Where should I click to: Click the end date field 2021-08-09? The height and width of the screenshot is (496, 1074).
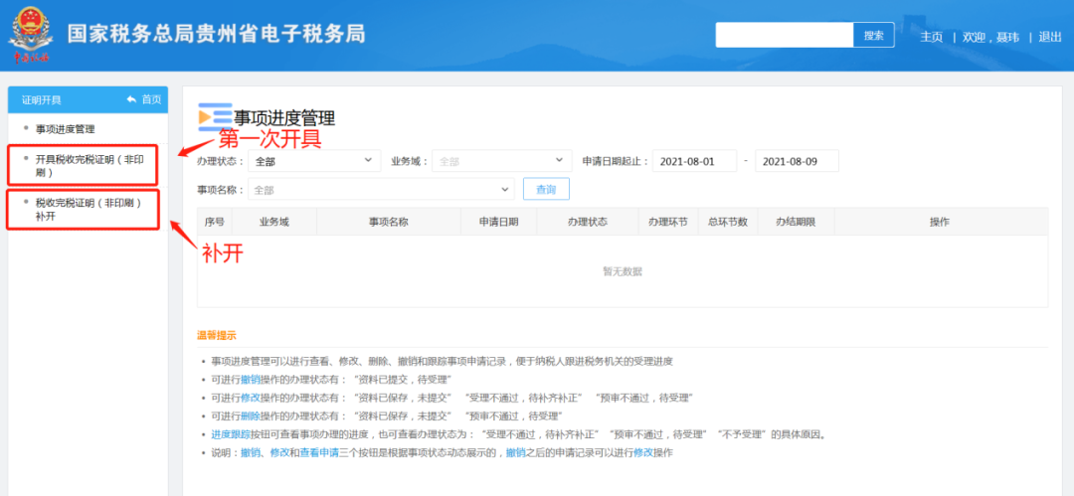[x=797, y=161]
